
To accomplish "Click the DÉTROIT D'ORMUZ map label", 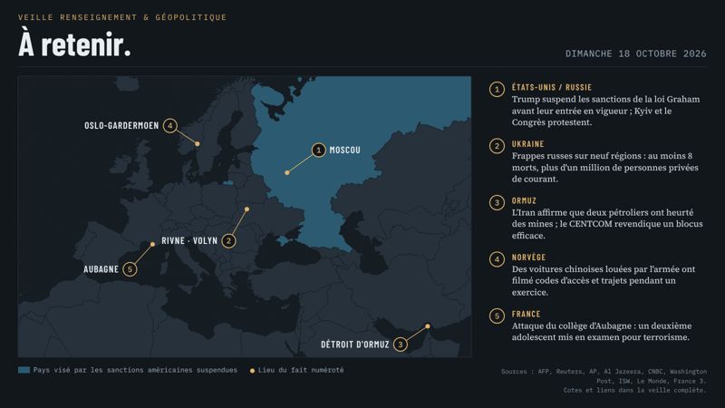I will [x=354, y=345].
